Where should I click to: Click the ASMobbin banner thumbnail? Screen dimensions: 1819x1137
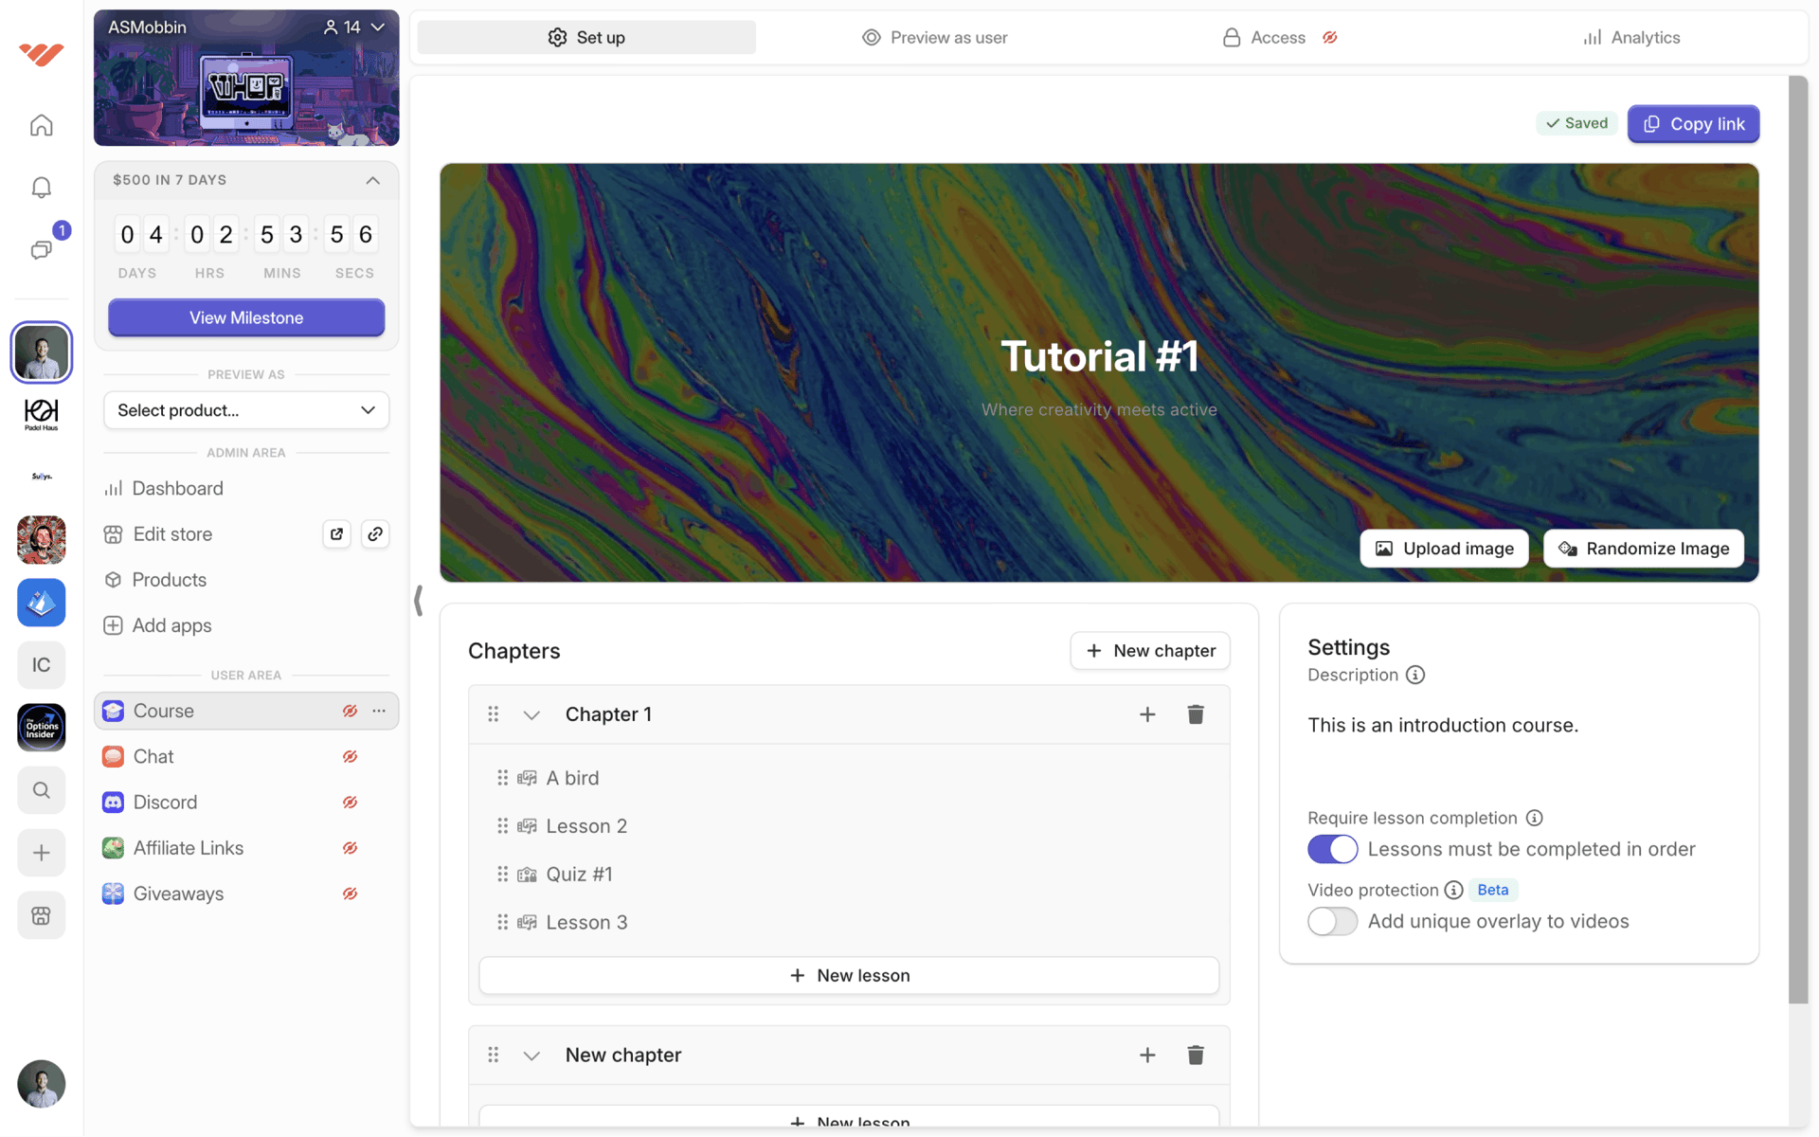pyautogui.click(x=246, y=78)
